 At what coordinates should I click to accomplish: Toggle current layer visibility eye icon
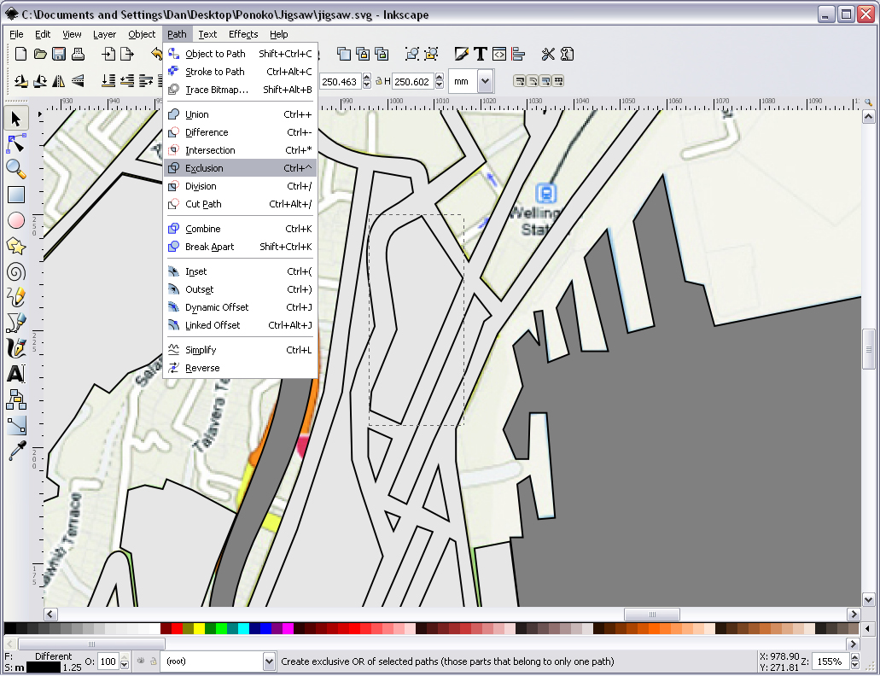[x=141, y=661]
